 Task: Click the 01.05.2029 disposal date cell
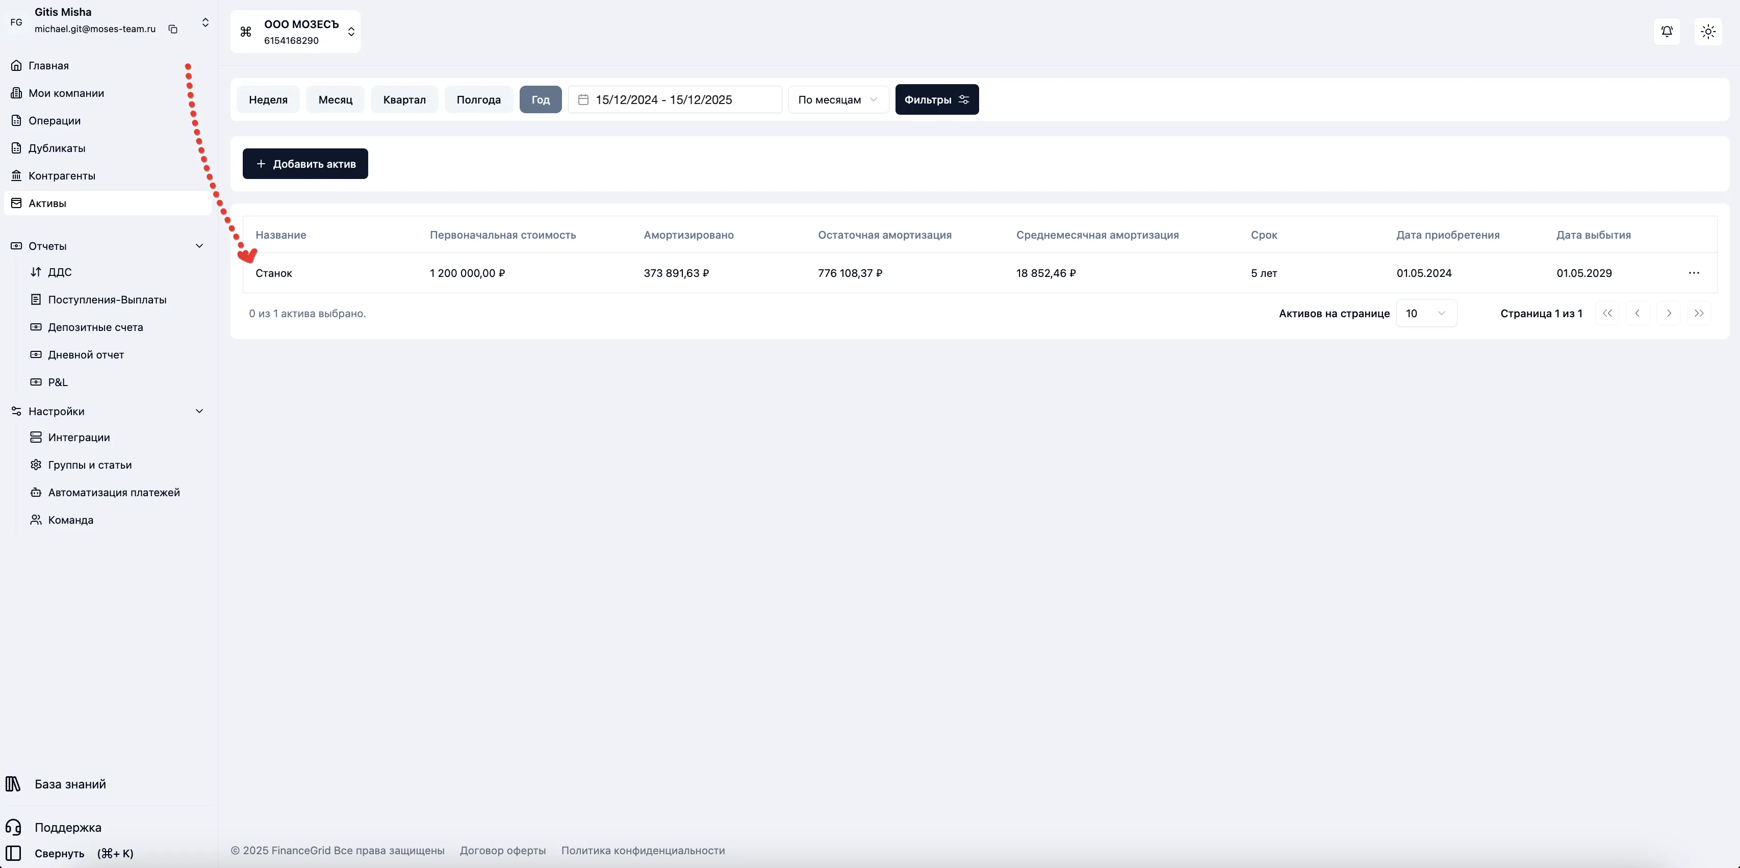(1584, 273)
